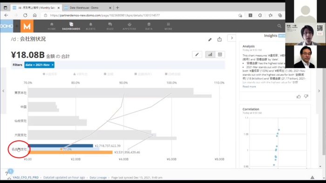
Task: Give thumbs down to Analysis insight
Action: click(x=306, y=96)
